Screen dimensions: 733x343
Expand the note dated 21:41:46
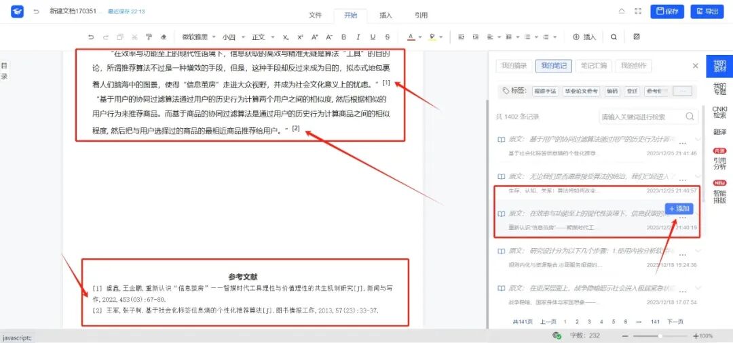tap(698, 139)
